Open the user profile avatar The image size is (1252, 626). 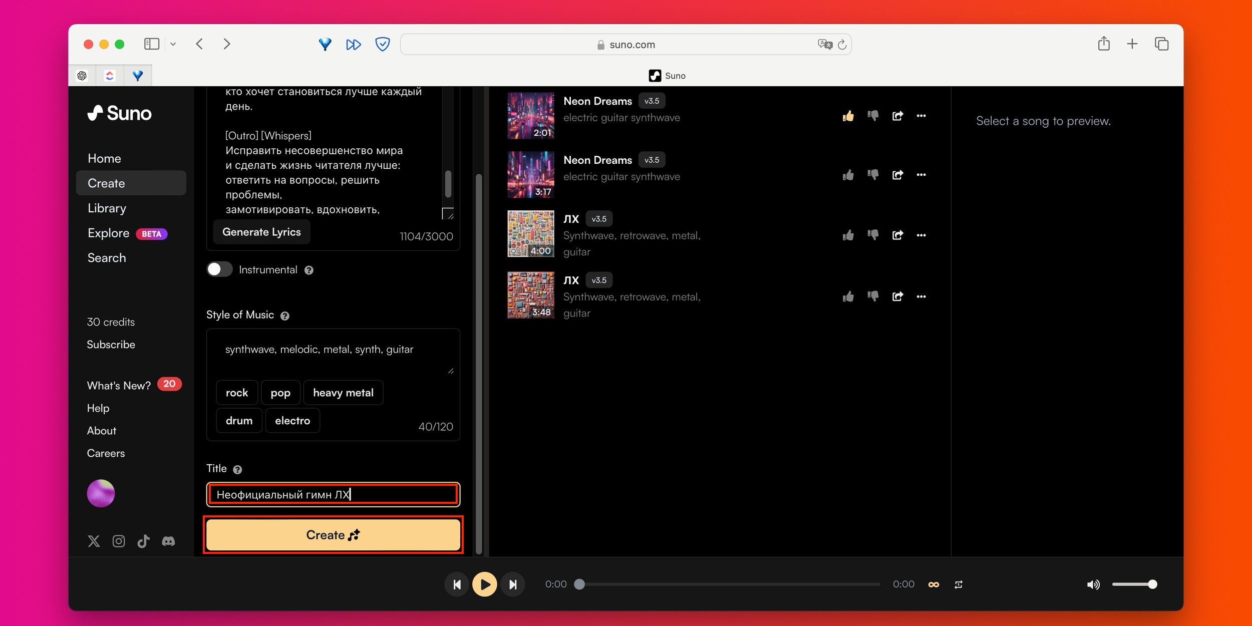coord(101,493)
